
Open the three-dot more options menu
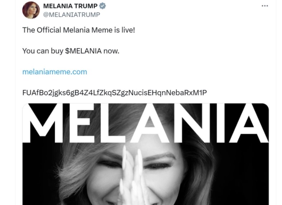pyautogui.click(x=264, y=6)
